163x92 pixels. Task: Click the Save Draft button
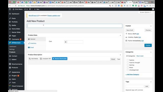(x=130, y=30)
